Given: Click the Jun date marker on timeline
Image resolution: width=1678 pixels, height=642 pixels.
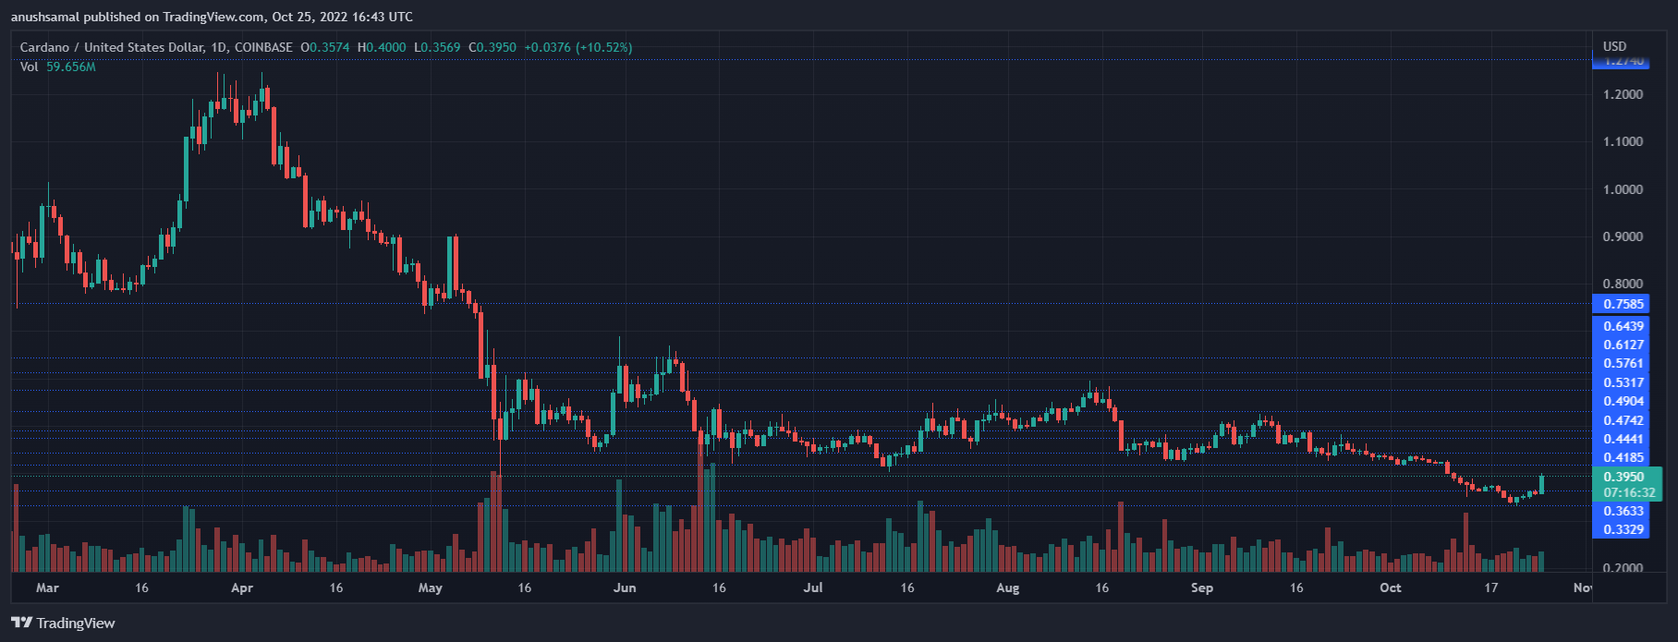Looking at the screenshot, I should [625, 587].
